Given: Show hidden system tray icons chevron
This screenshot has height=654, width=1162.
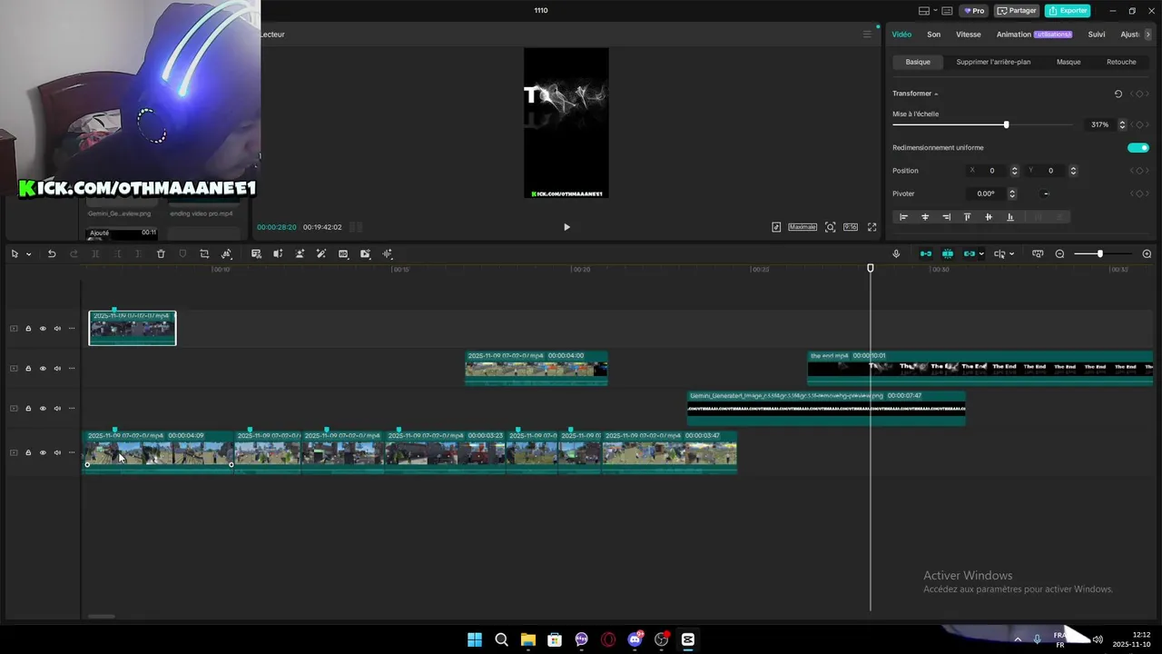Looking at the screenshot, I should 1018,639.
